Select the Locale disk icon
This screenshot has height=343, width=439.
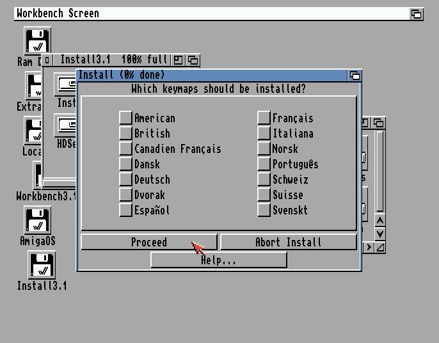coord(33,131)
